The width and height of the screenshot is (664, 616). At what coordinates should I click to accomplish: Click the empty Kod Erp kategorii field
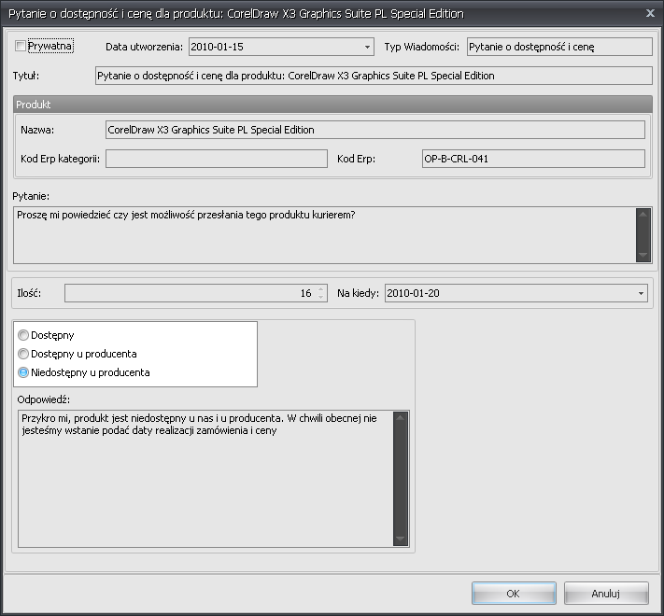point(217,159)
